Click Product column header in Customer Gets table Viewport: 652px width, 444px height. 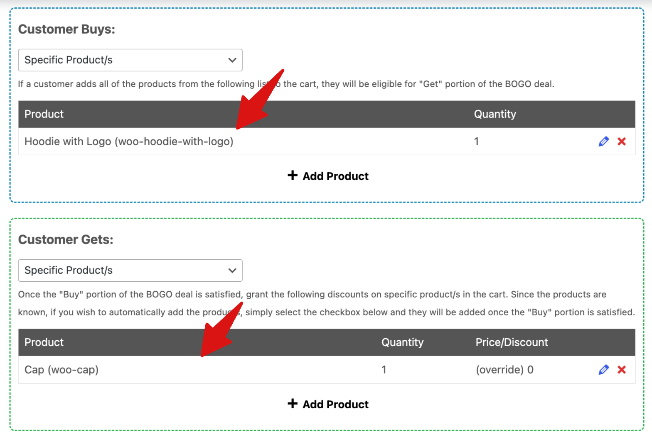[x=44, y=342]
